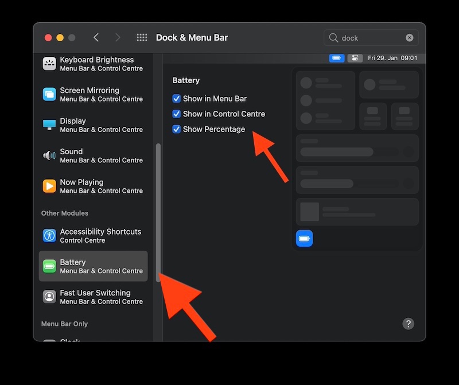This screenshot has width=459, height=385.
Task: Go back to the previous pane
Action: [x=96, y=37]
